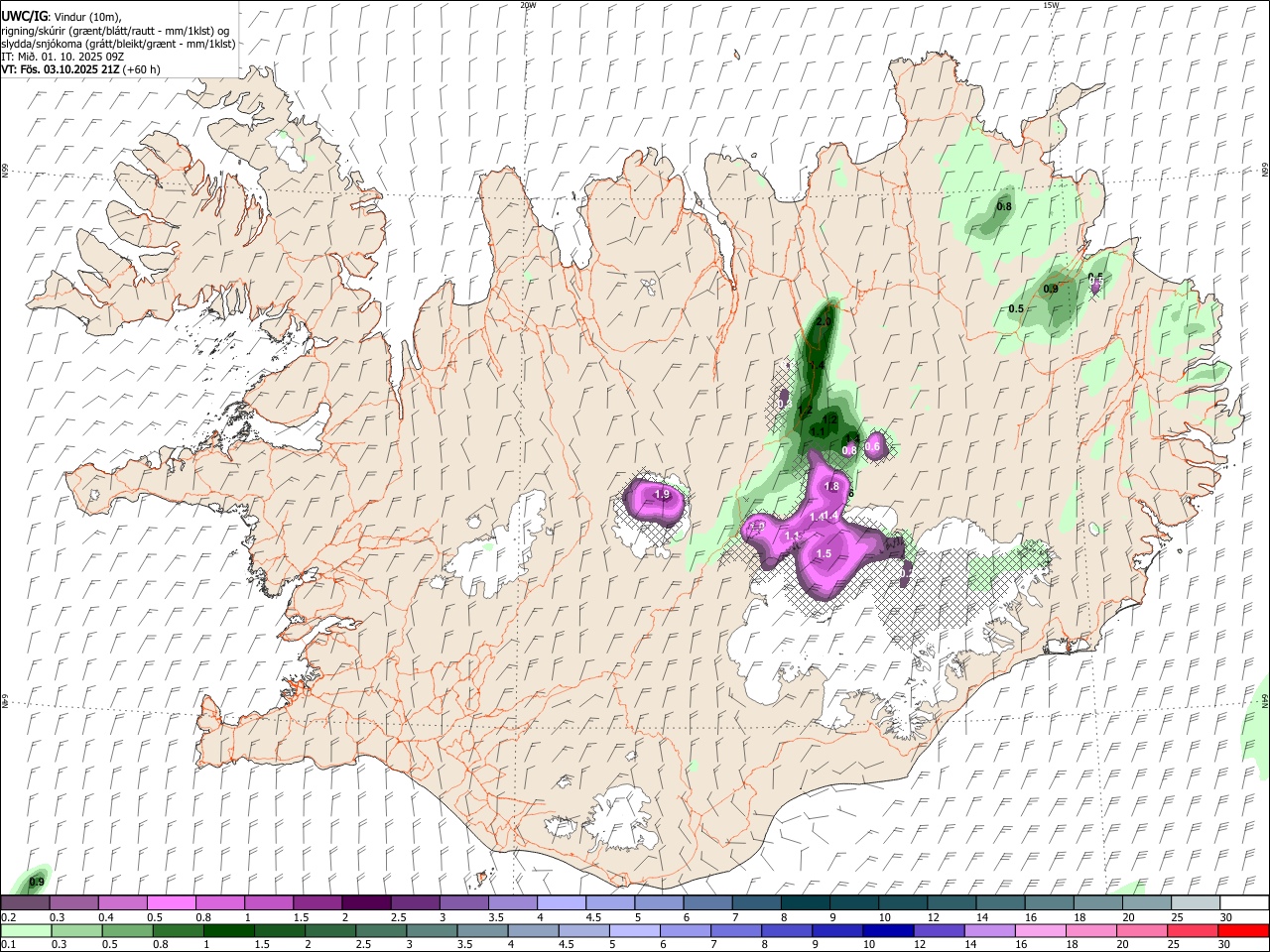This screenshot has width=1270, height=952.
Task: Click the UWC/IG title label
Action: coord(24,17)
